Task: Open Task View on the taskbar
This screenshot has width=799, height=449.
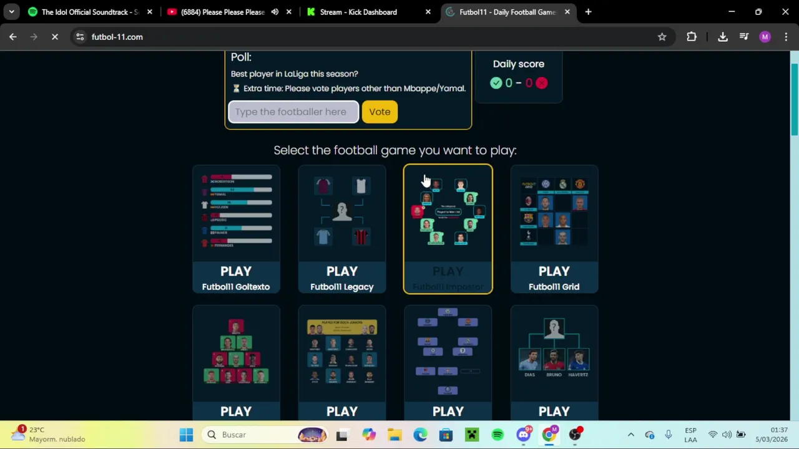Action: (341, 435)
